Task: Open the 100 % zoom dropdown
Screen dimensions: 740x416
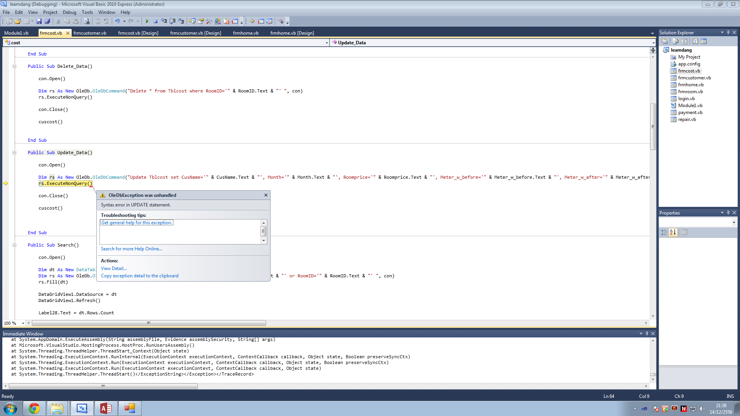Action: pos(23,323)
